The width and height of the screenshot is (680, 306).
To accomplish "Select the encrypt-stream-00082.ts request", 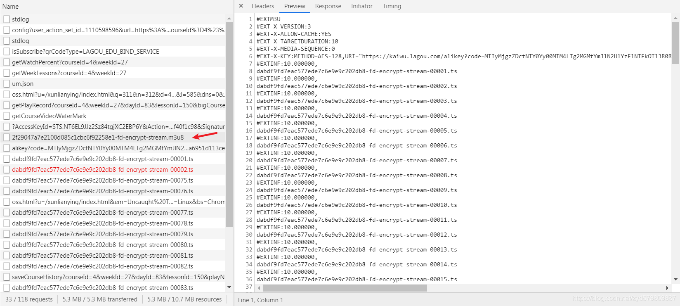I will click(113, 266).
